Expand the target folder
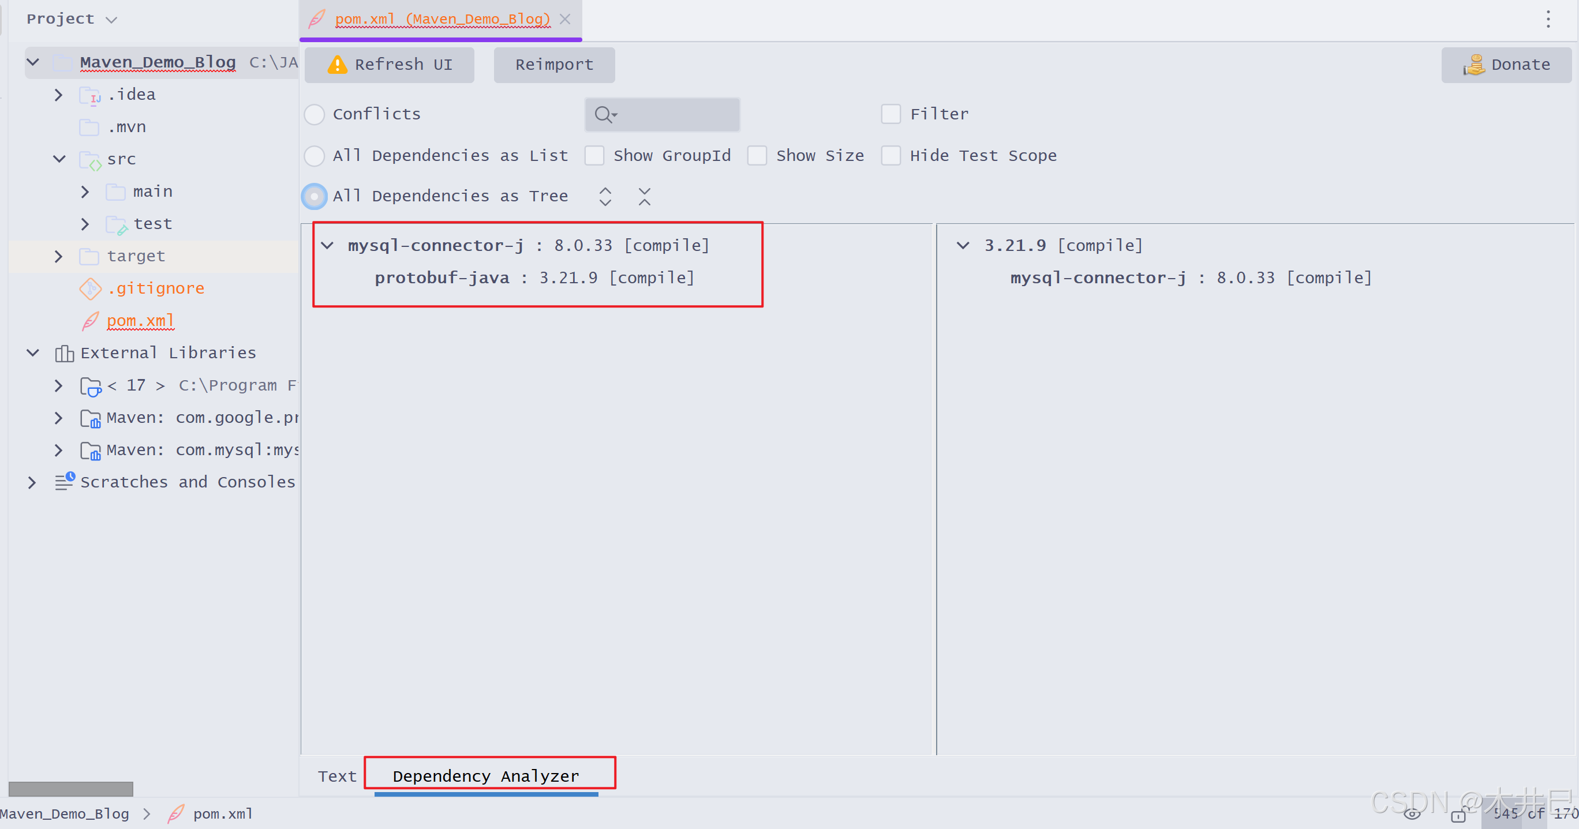The image size is (1579, 829). point(59,256)
